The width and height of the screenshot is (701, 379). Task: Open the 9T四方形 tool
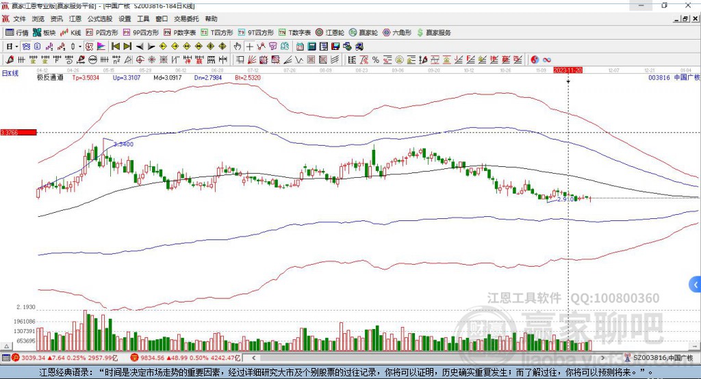click(x=256, y=33)
